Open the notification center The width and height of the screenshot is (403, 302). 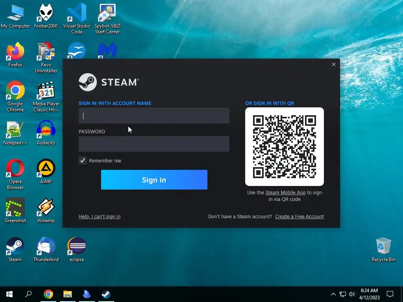pos(390,294)
